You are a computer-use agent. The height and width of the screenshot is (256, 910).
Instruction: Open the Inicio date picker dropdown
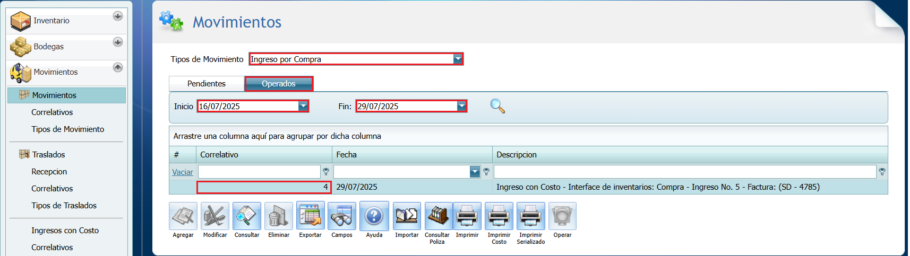303,106
